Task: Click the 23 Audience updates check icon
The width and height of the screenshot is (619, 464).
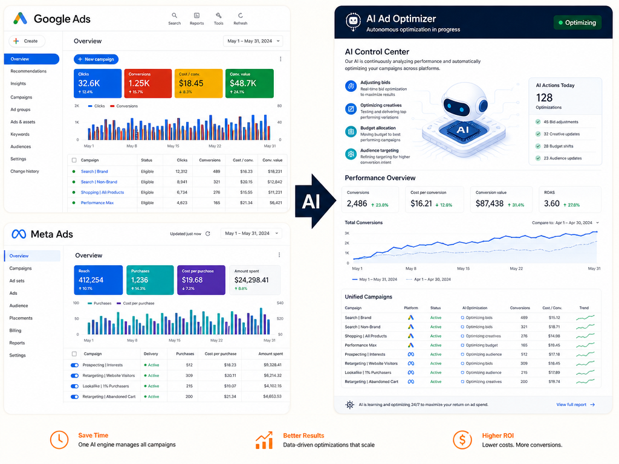Action: (x=537, y=158)
